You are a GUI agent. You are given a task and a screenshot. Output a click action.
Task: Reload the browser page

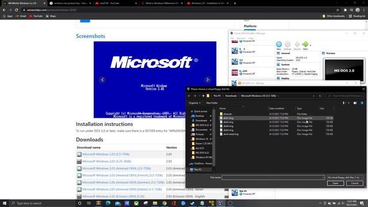17,10
